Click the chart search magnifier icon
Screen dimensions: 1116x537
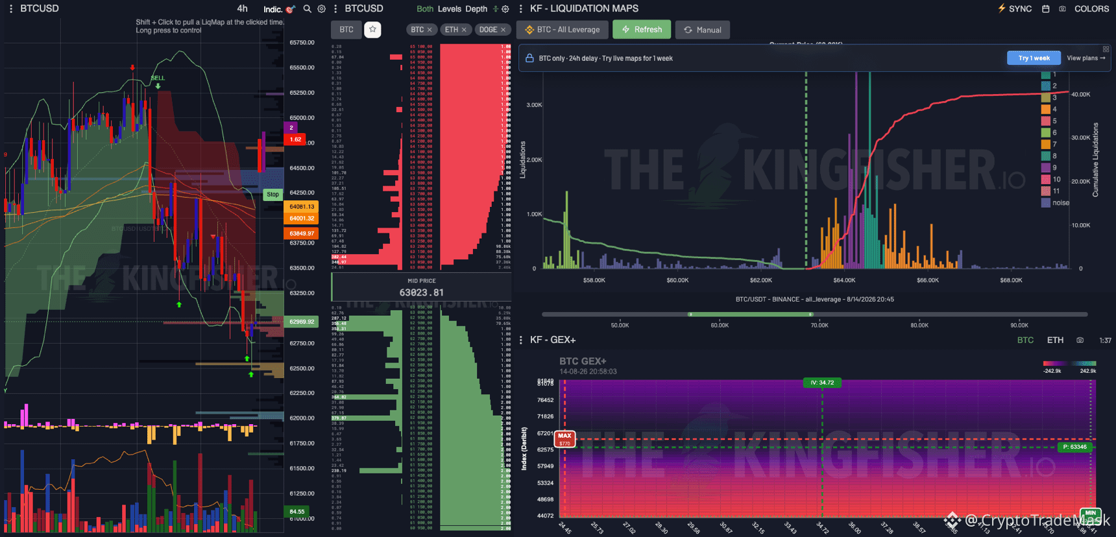tap(308, 9)
